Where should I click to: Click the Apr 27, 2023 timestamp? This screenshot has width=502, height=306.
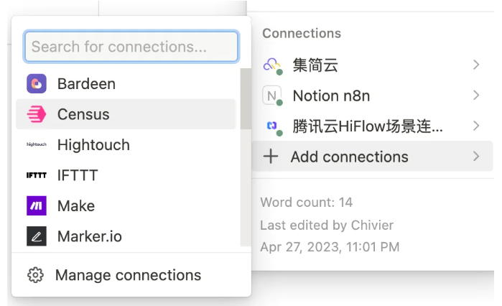[330, 247]
